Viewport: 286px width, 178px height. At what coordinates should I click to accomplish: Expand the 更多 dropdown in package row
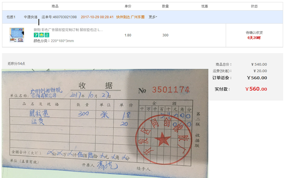[x=153, y=17]
